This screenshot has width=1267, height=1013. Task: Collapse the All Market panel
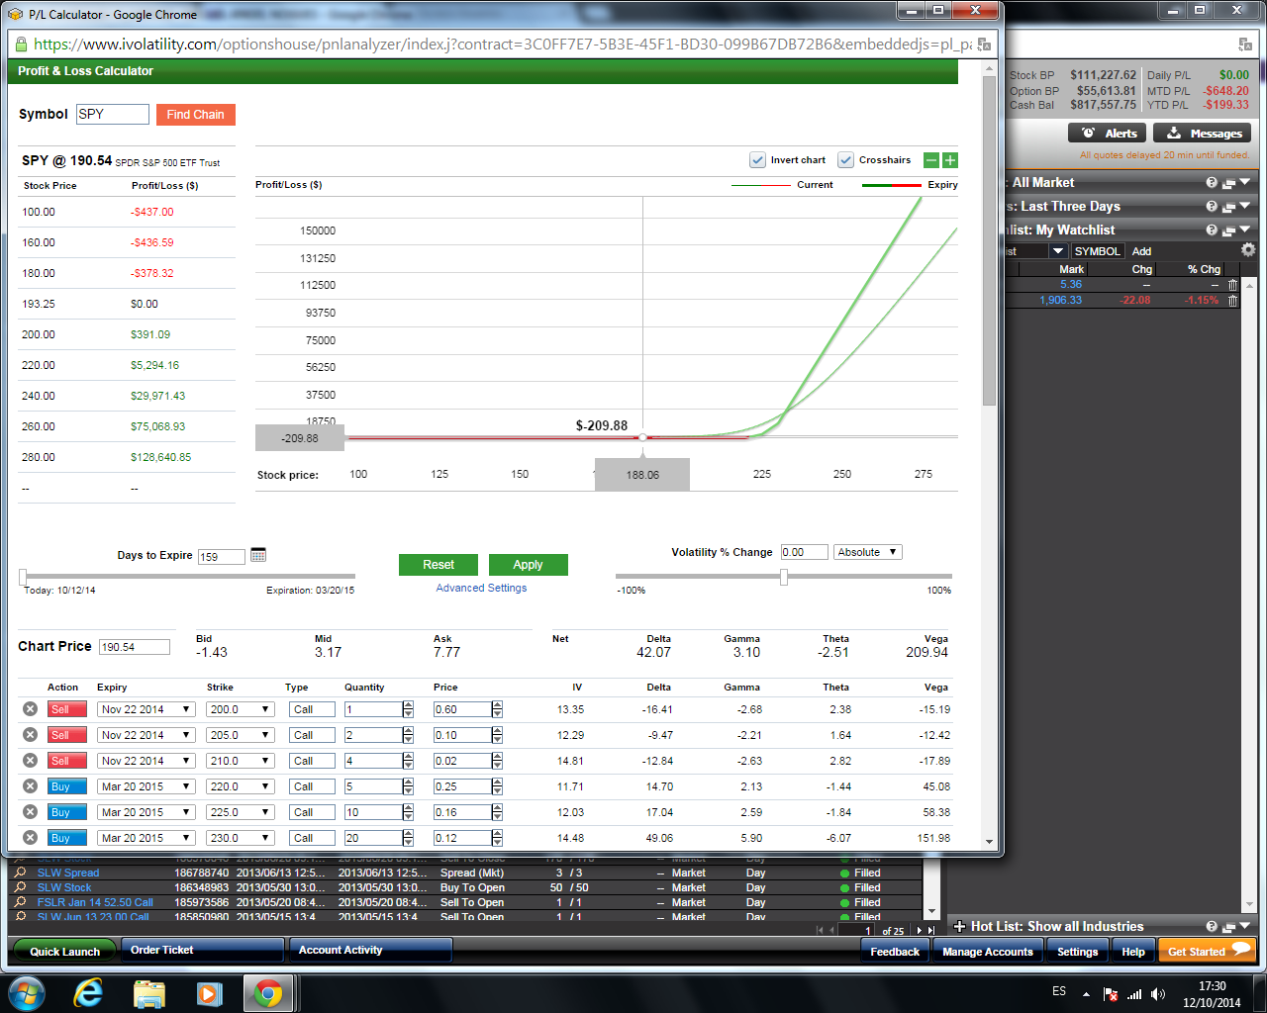[1245, 183]
